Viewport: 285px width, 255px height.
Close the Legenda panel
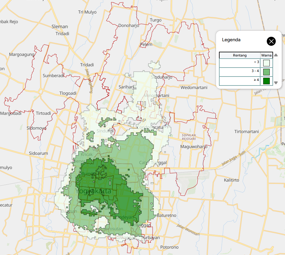click(x=271, y=41)
